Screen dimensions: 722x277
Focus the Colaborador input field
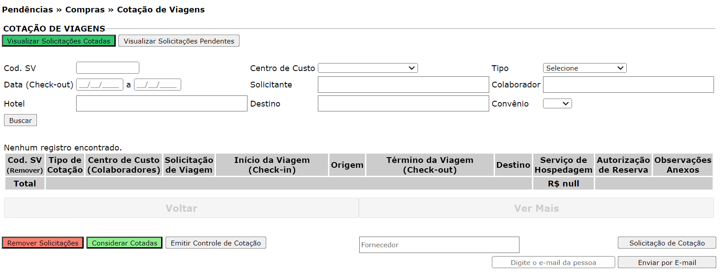click(x=628, y=85)
